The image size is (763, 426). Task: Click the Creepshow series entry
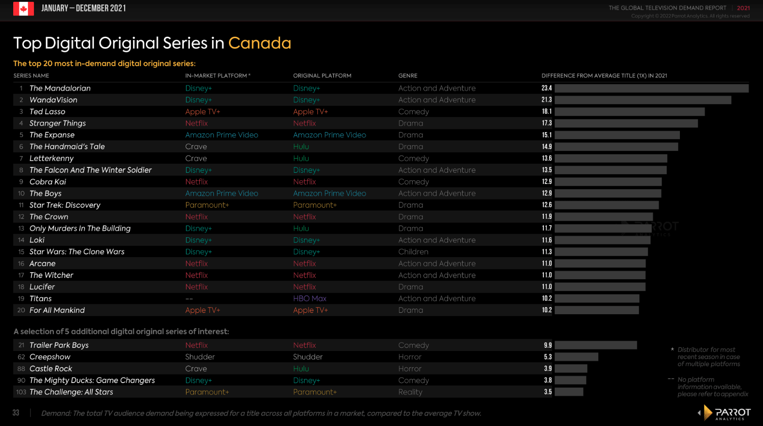tap(50, 357)
